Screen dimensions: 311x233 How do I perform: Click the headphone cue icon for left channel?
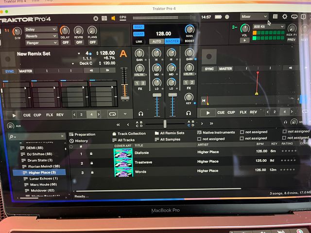point(141,114)
